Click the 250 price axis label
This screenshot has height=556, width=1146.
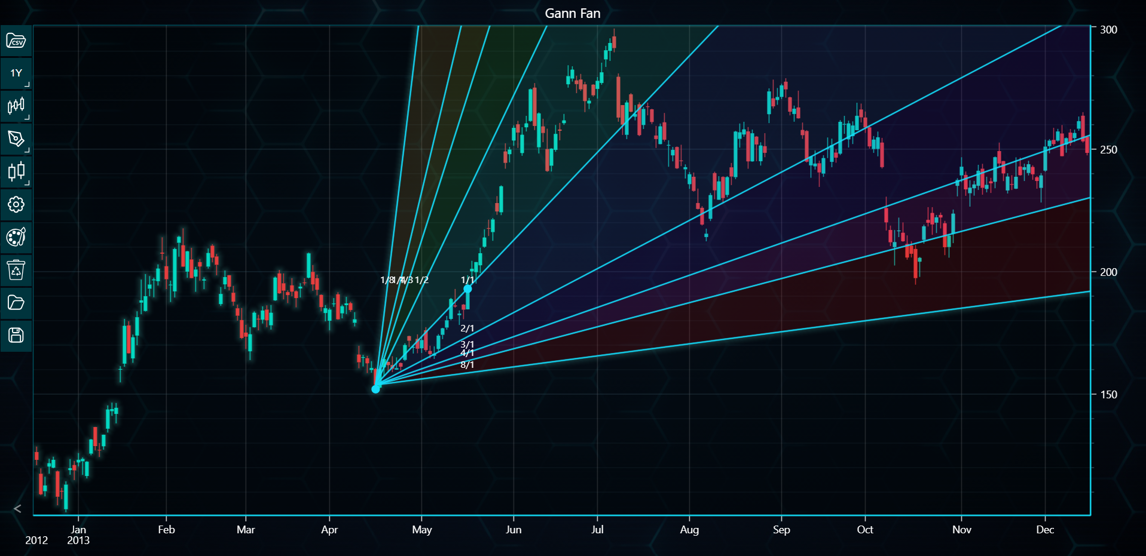(x=1108, y=150)
